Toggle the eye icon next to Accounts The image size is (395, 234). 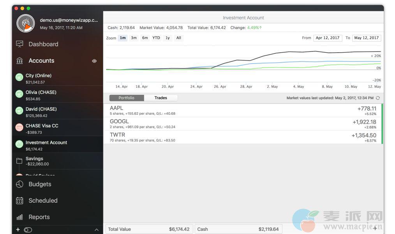pyautogui.click(x=94, y=61)
